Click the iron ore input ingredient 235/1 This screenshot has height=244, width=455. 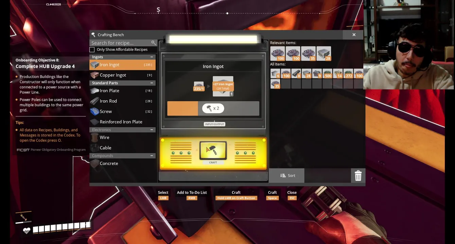[x=199, y=86]
